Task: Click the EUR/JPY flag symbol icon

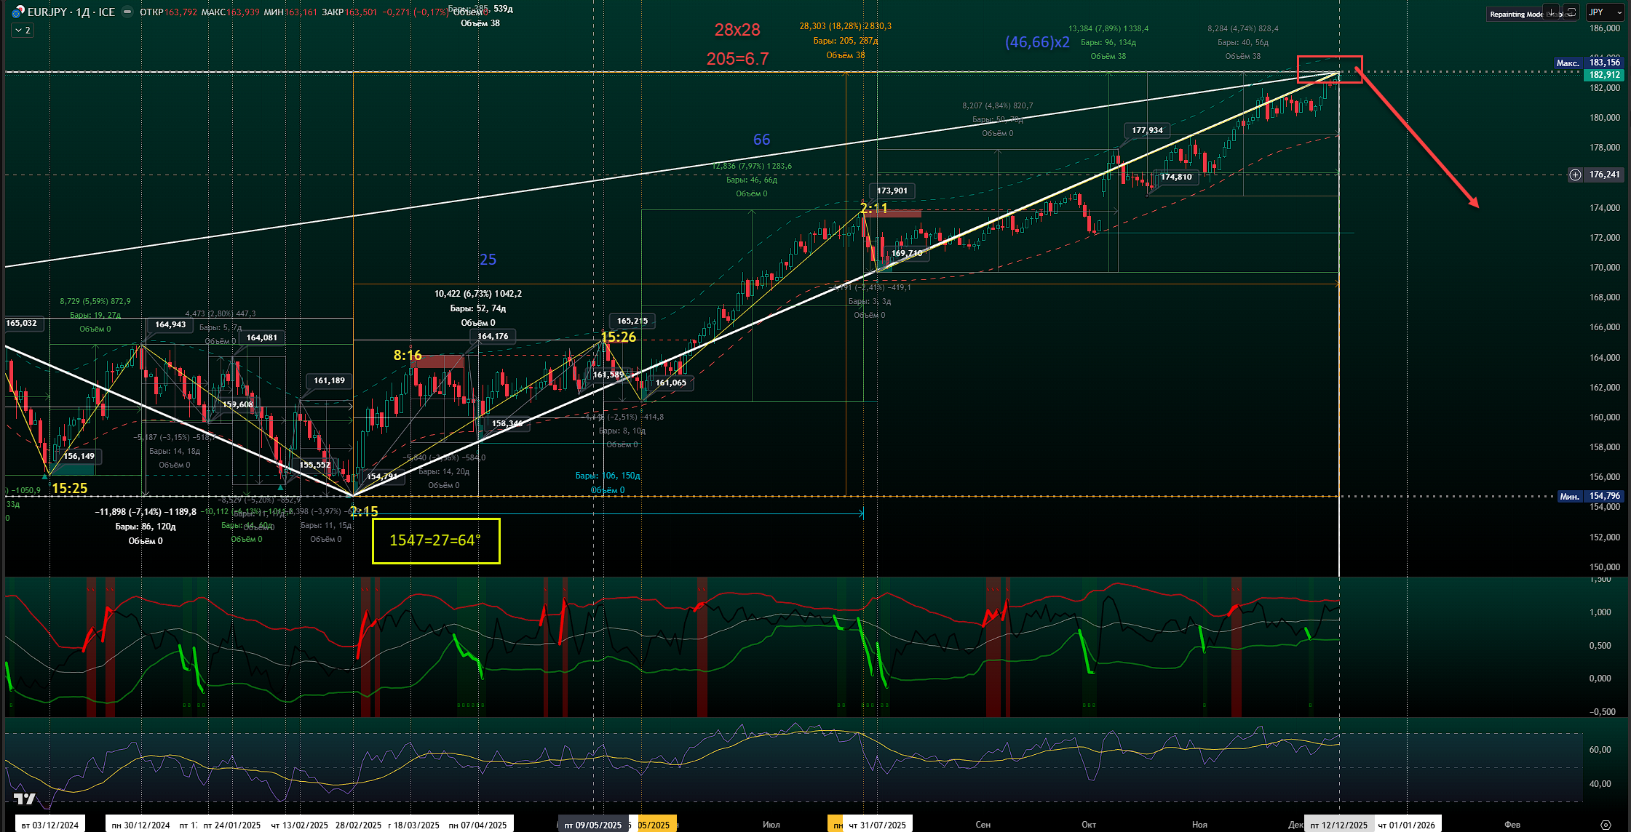Action: tap(17, 12)
